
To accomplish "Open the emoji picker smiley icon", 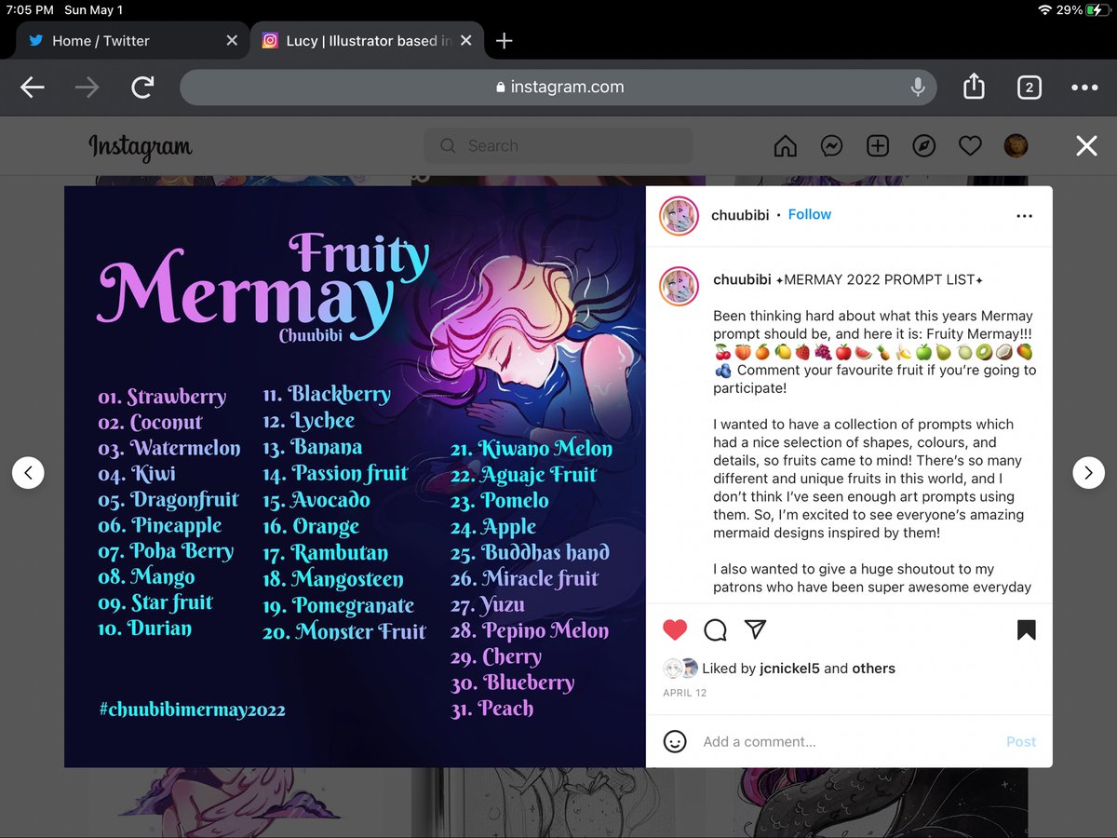I will point(675,742).
